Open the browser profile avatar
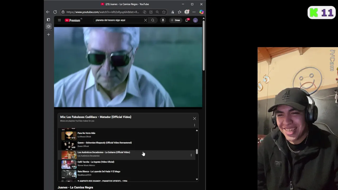 [x=187, y=12]
